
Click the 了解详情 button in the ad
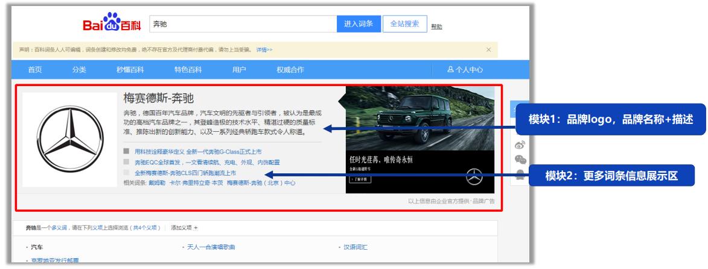(x=360, y=179)
